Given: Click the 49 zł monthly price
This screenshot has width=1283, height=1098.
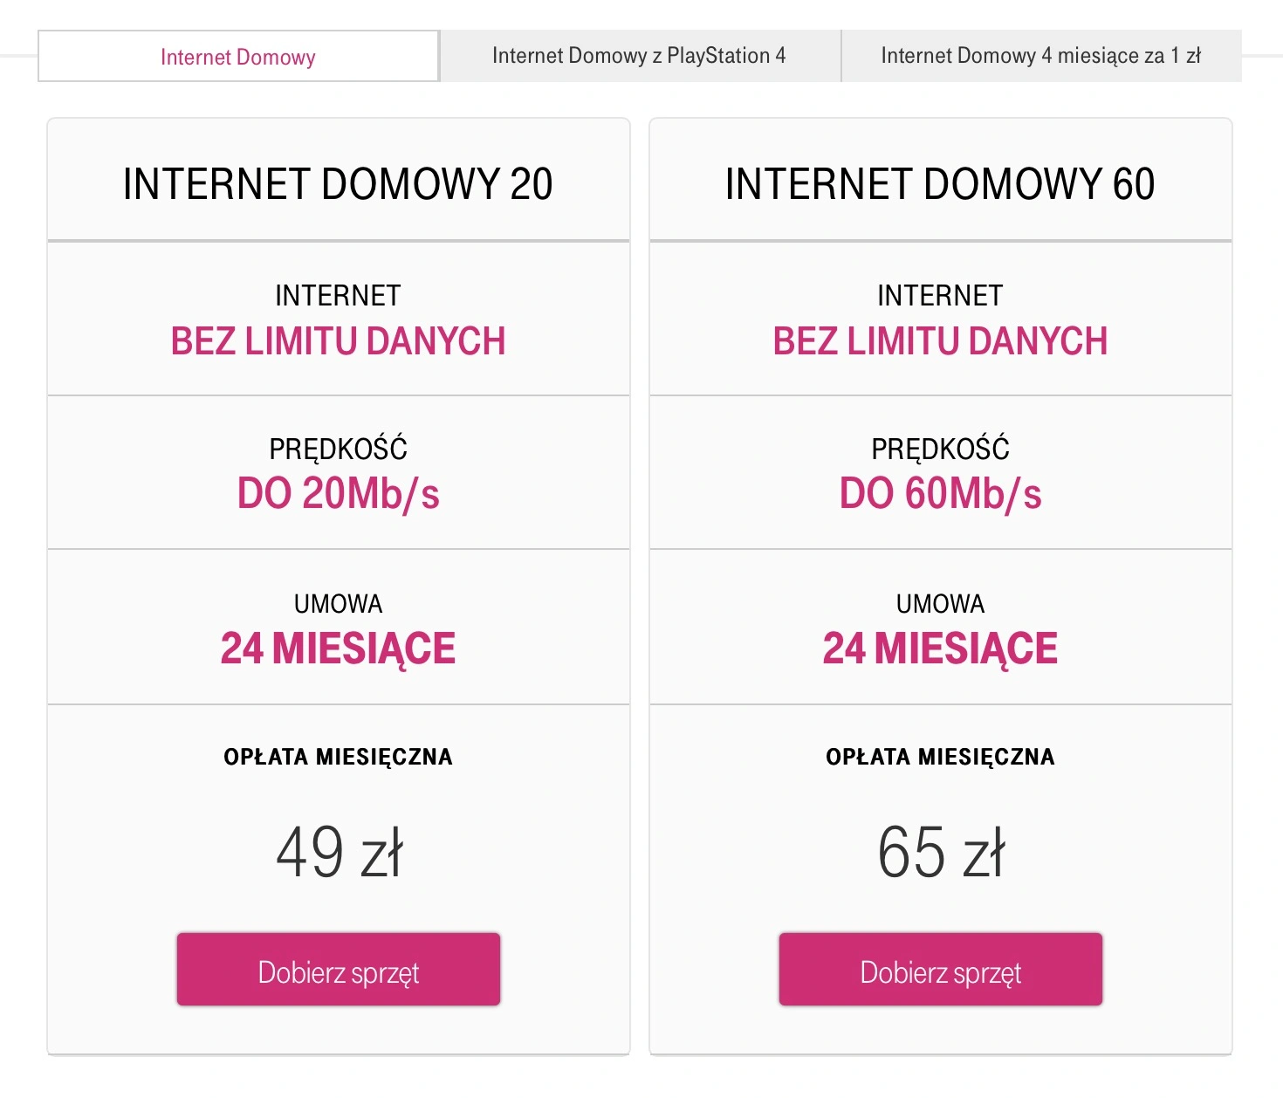Looking at the screenshot, I should click(340, 852).
